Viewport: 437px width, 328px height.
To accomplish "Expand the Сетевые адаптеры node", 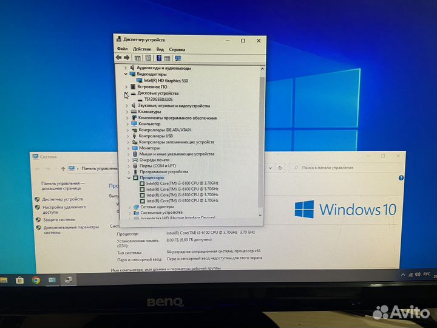I will (129, 207).
